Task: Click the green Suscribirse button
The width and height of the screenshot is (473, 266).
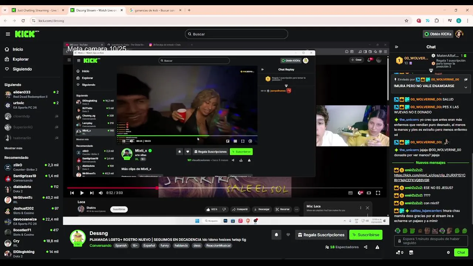Action: (366, 235)
